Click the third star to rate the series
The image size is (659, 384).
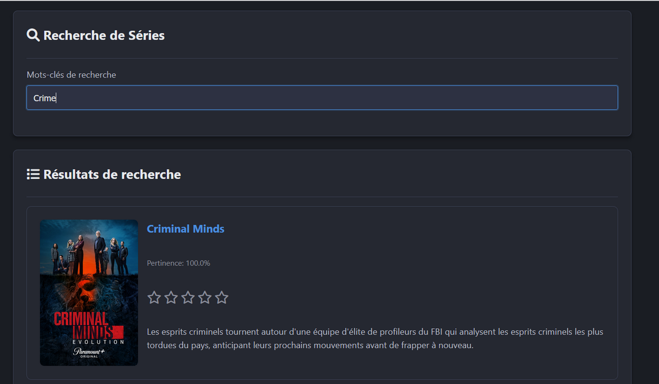pyautogui.click(x=188, y=297)
